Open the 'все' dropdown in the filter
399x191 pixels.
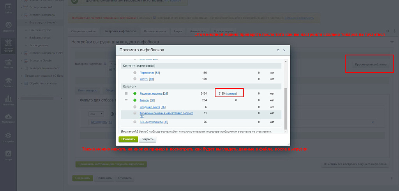95,114
